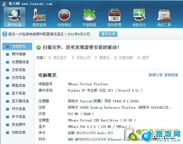Click the VMWare VGA 4.0.5 graphics value

coord(99,127)
